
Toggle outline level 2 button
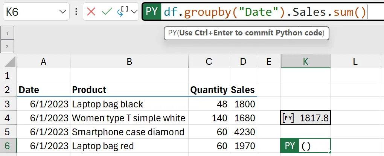8,47
